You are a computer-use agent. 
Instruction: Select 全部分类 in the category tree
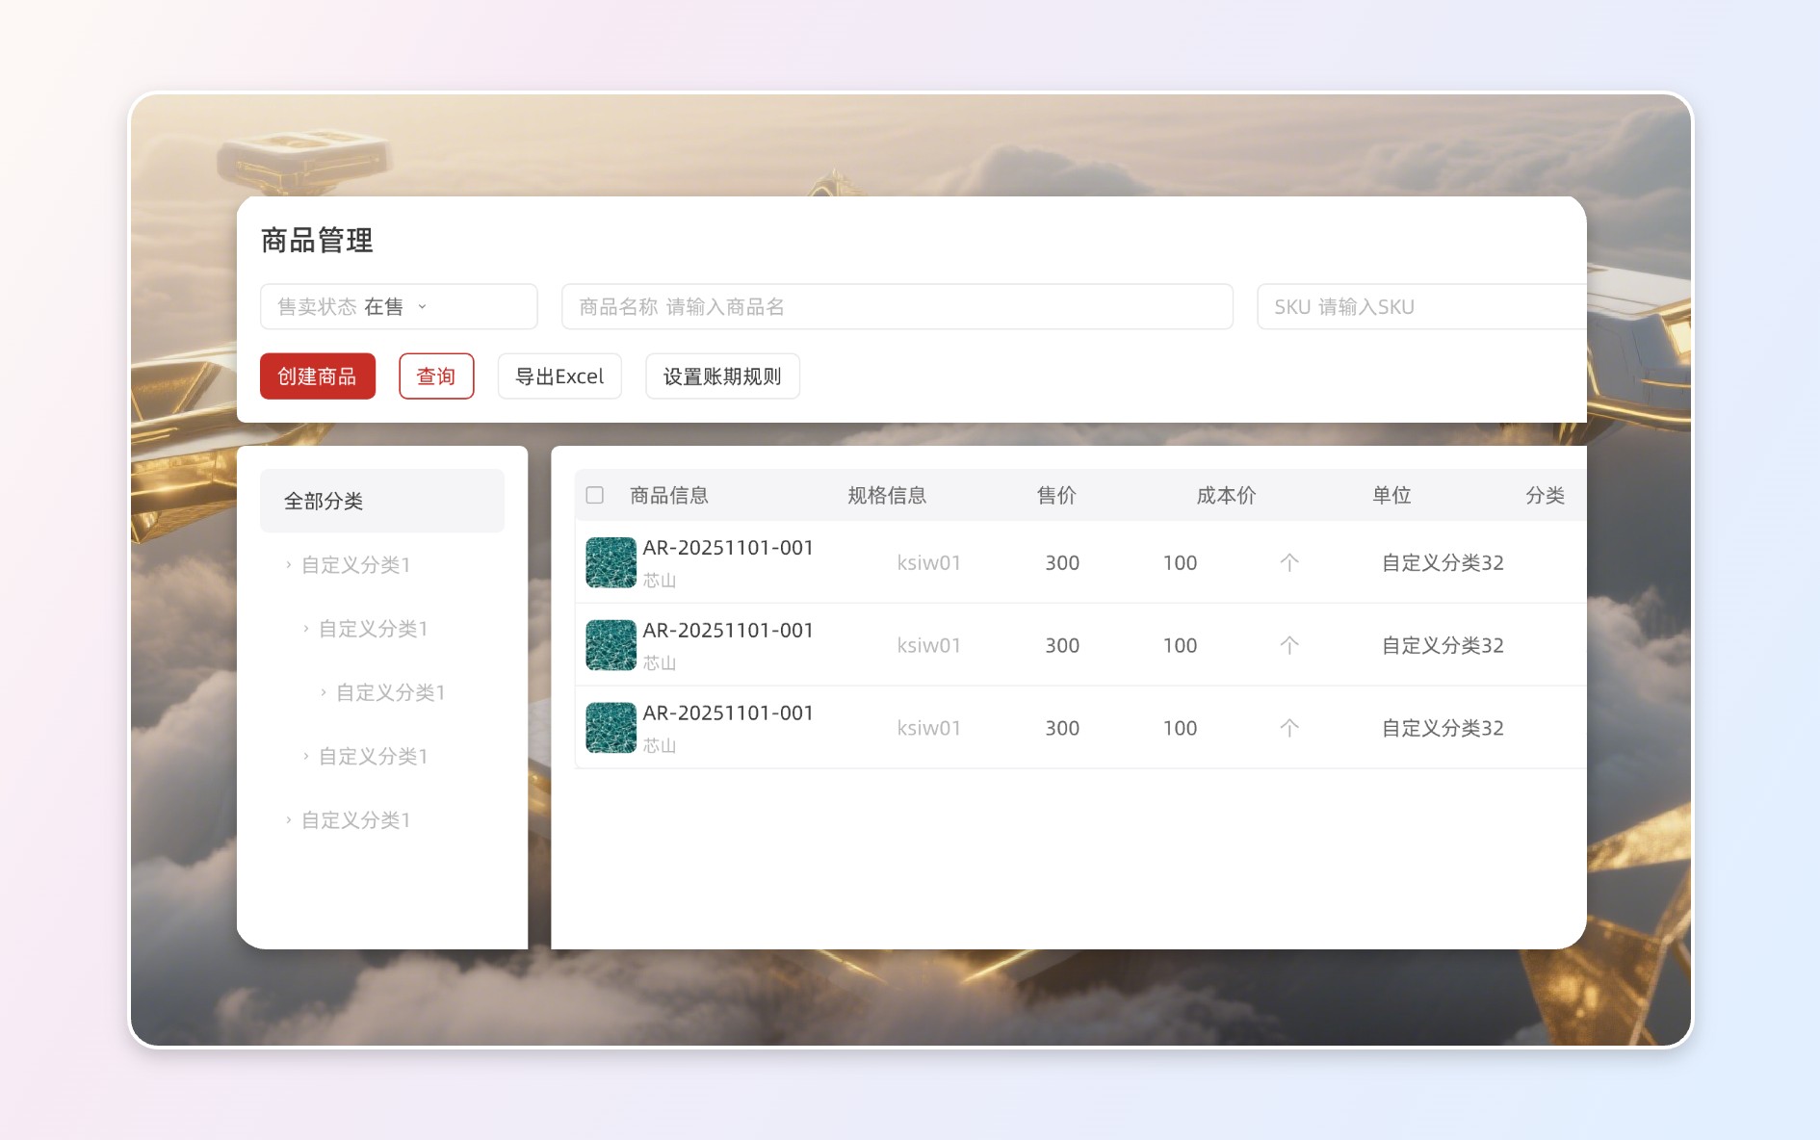click(381, 501)
